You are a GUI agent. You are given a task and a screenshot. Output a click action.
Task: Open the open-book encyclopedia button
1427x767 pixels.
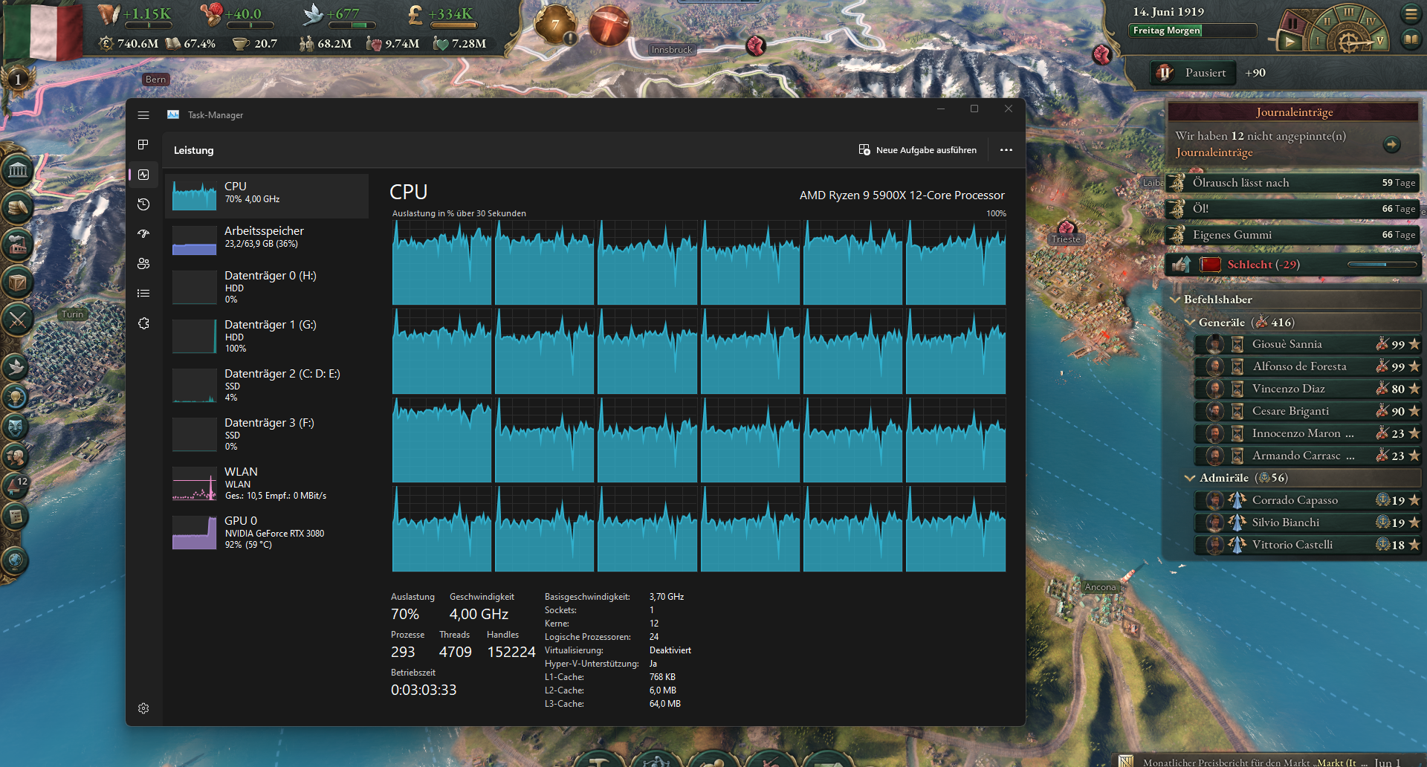pyautogui.click(x=1411, y=39)
